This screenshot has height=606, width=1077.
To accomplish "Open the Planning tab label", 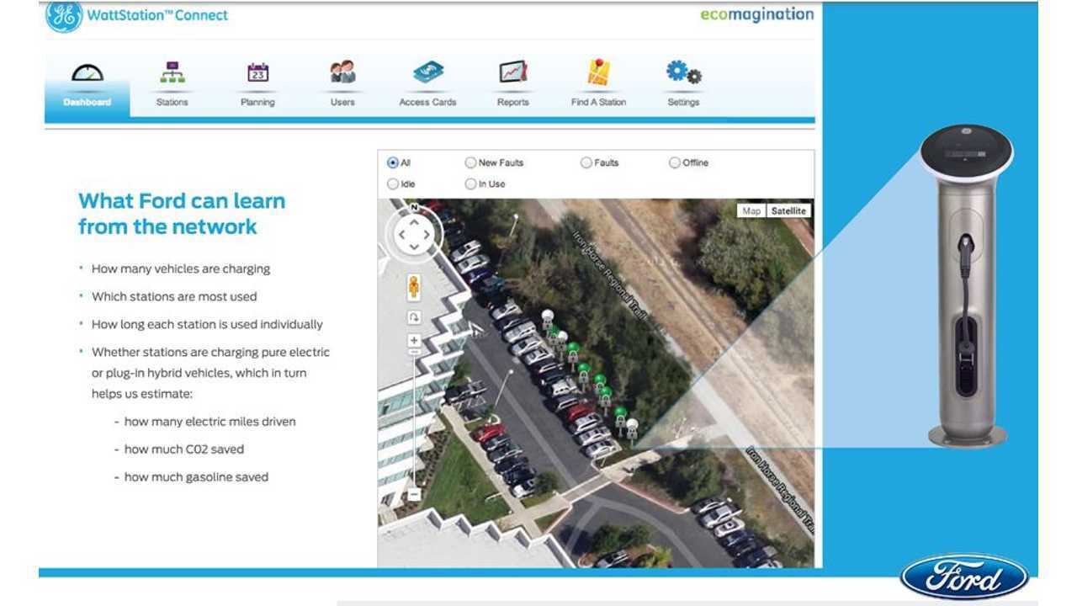I will click(x=258, y=102).
